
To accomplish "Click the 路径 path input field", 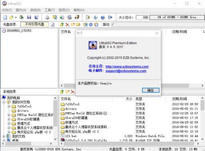I will pyautogui.click(x=158, y=25).
